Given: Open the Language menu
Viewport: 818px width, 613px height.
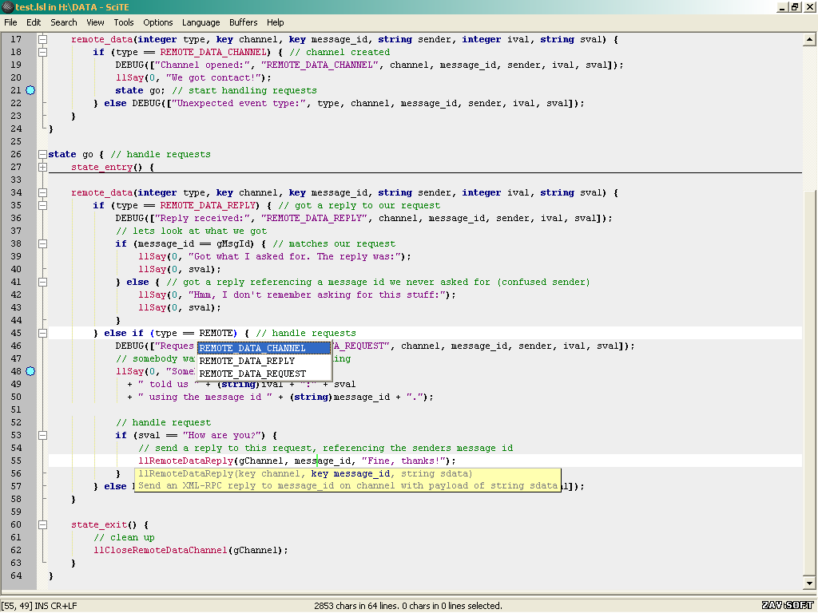Looking at the screenshot, I should (x=201, y=22).
